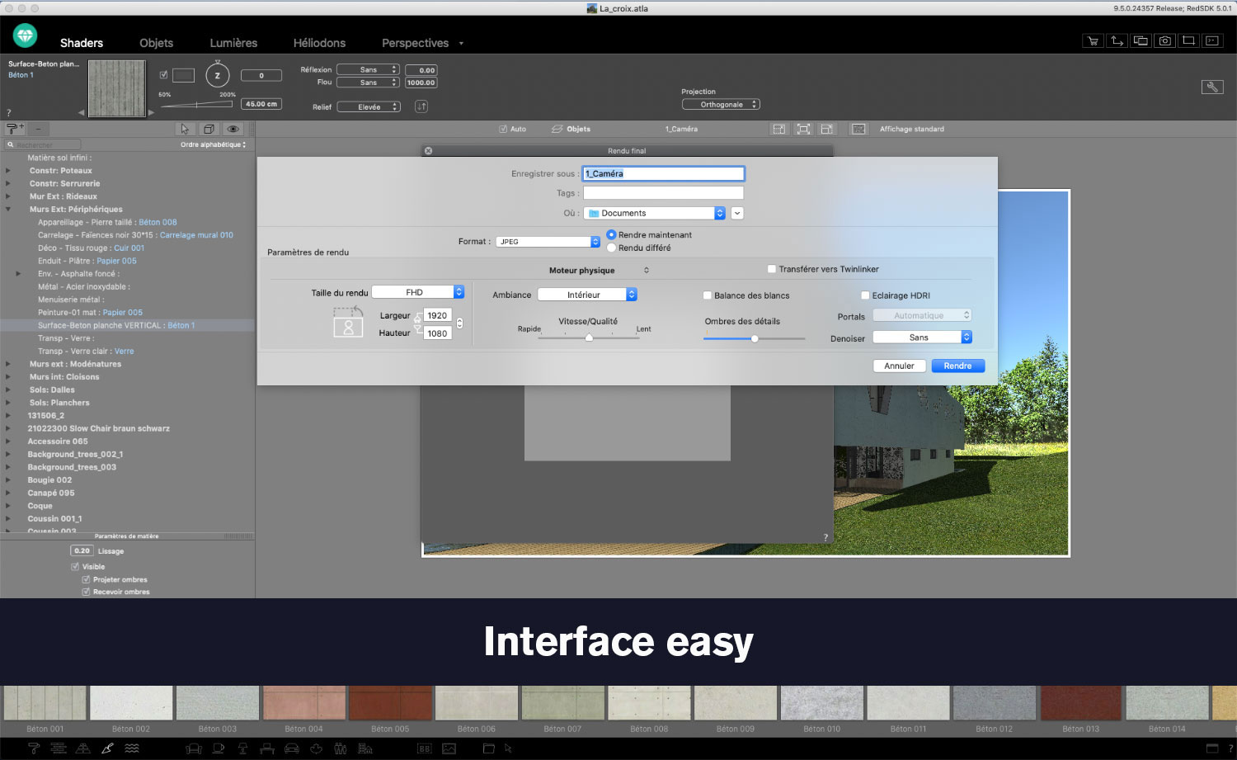Select the Béton 005 material thumbnail
The width and height of the screenshot is (1237, 760).
pyautogui.click(x=390, y=702)
